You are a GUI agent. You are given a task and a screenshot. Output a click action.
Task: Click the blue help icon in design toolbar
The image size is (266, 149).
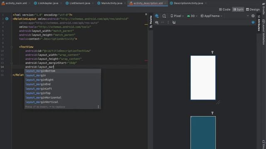[253, 22]
